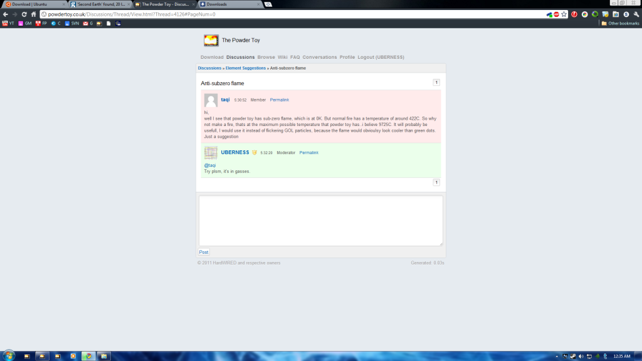Click page 1 button below the thread
The height and width of the screenshot is (361, 642).
click(x=436, y=182)
